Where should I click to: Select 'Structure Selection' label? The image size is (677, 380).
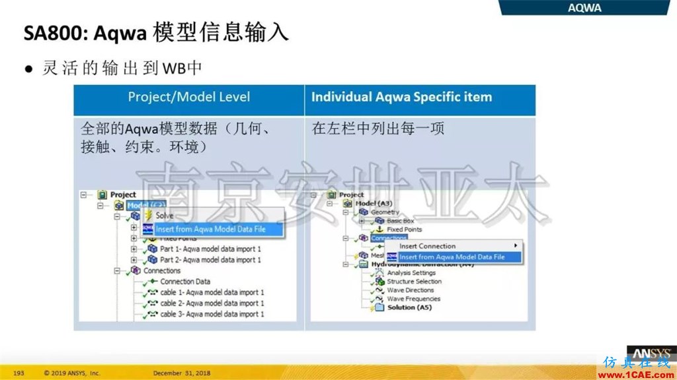(415, 281)
